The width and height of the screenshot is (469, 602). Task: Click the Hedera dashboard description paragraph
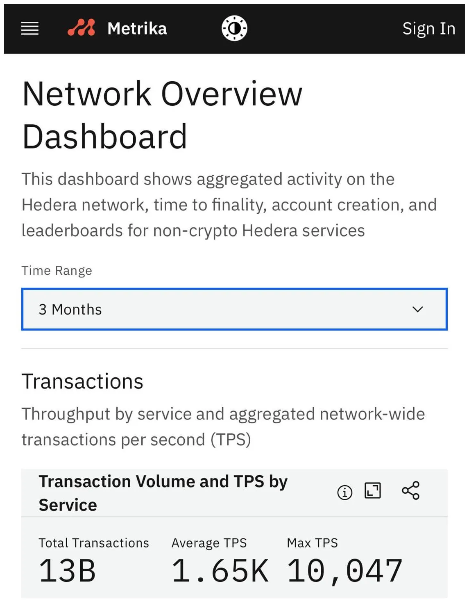[x=229, y=205]
